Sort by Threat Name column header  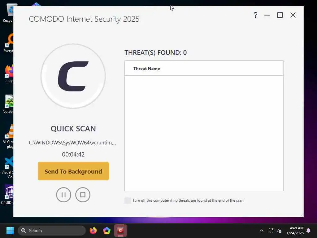[x=146, y=68]
